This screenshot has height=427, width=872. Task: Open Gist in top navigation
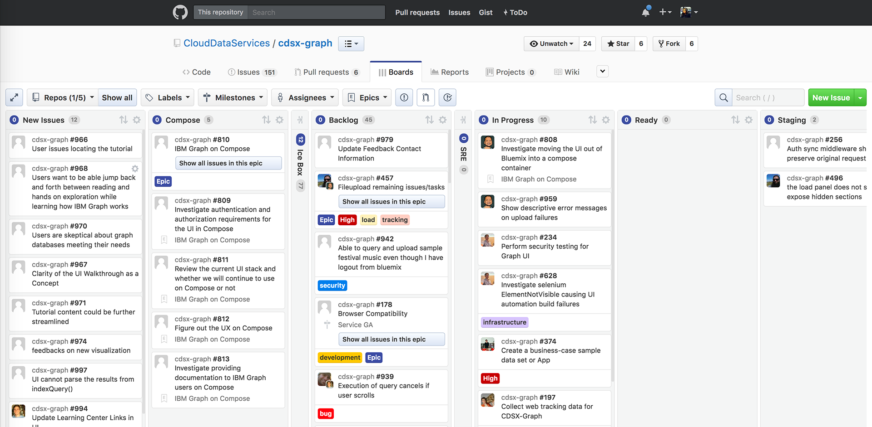tap(486, 12)
